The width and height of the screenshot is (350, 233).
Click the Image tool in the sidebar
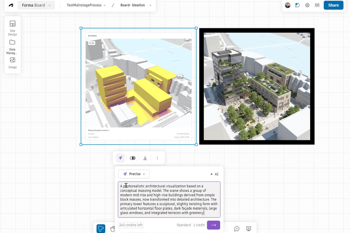13,63
